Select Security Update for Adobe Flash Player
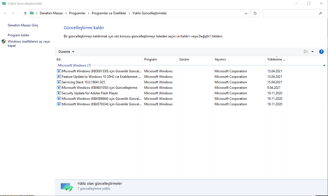This screenshot has width=328, height=196. click(x=171, y=93)
